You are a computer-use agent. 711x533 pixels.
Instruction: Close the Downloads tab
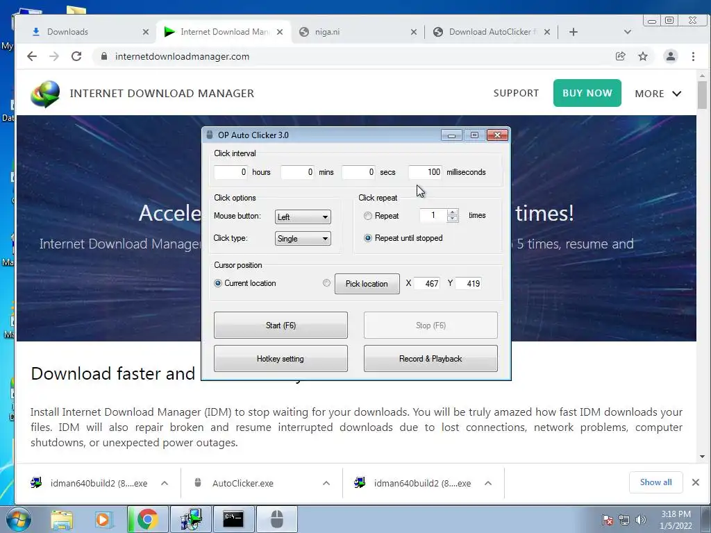(x=146, y=32)
